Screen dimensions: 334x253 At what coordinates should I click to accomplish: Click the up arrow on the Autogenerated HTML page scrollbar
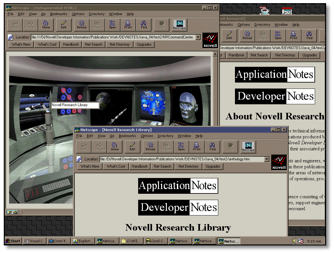215,54
